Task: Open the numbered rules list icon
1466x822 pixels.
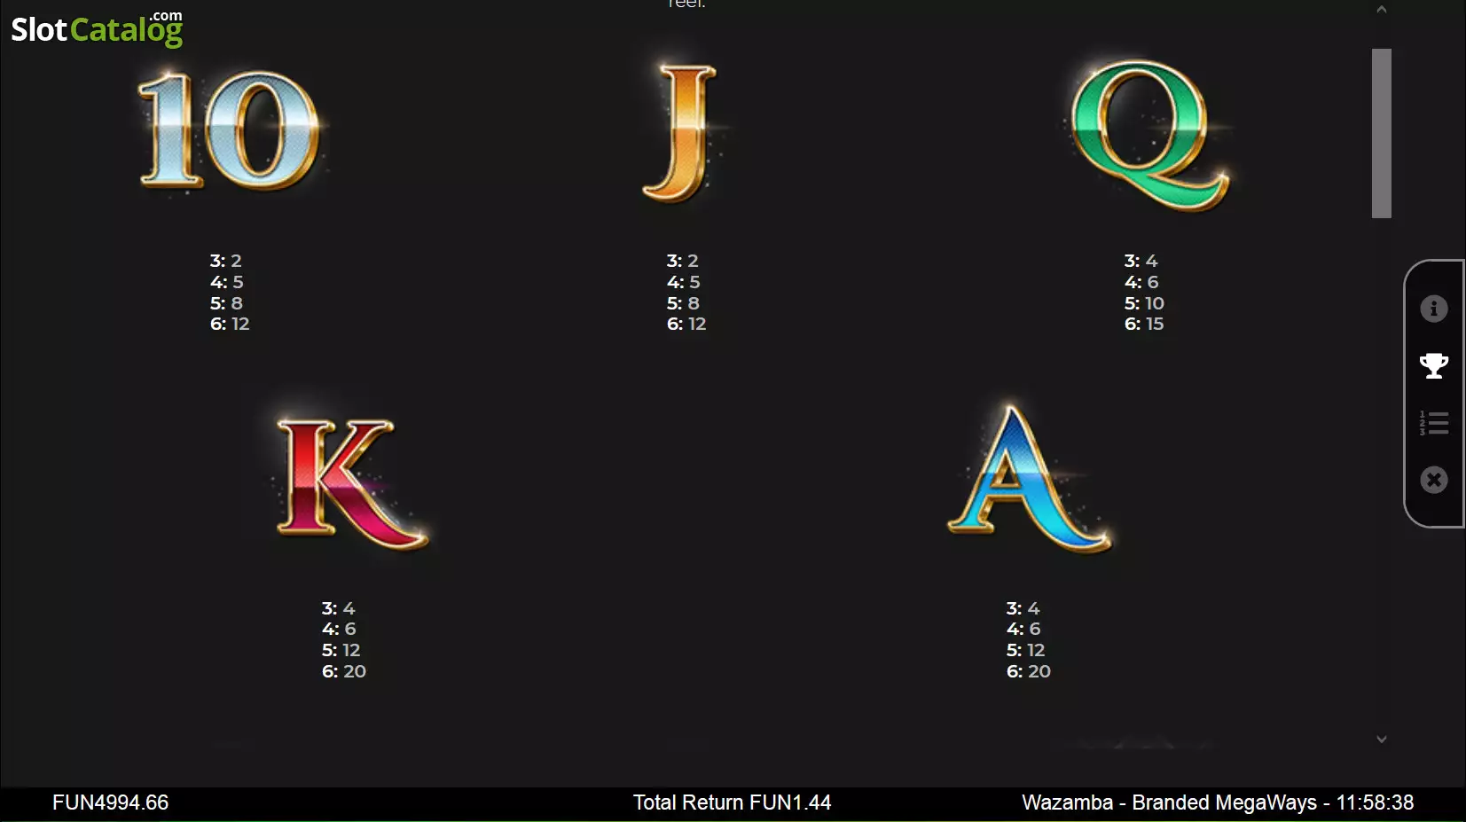Action: 1433,423
